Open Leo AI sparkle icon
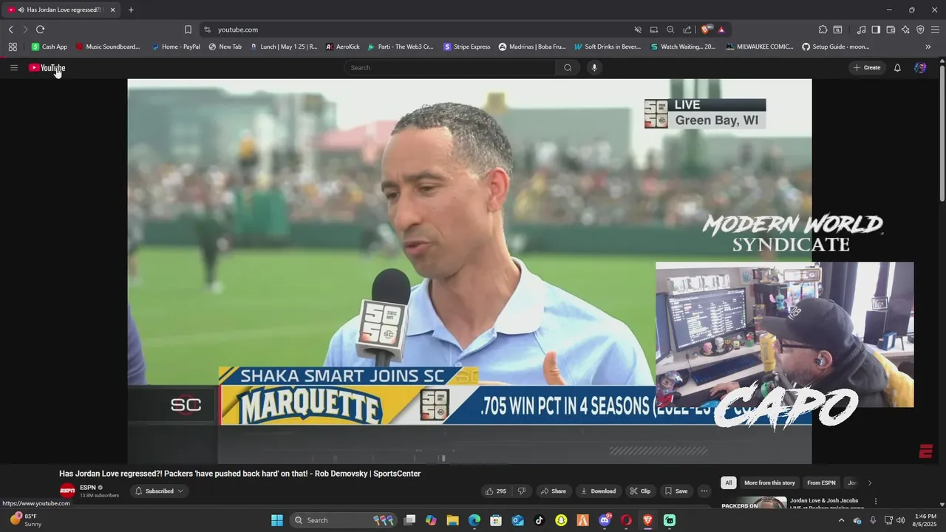 pos(905,30)
